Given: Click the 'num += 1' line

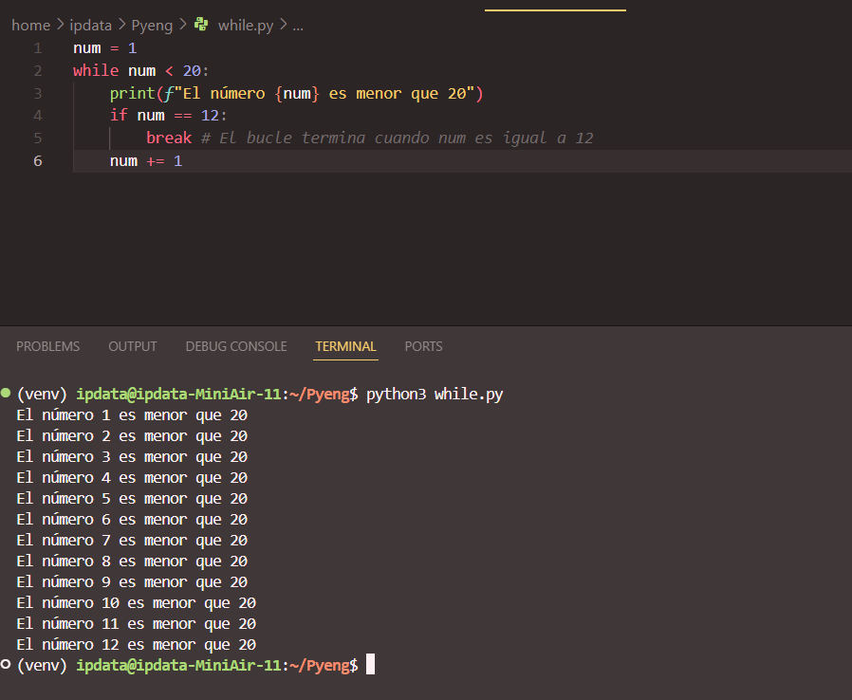Looking at the screenshot, I should point(146,160).
